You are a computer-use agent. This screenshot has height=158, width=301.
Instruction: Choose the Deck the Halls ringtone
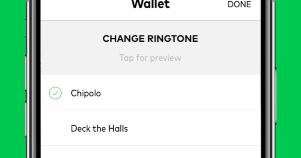99,129
